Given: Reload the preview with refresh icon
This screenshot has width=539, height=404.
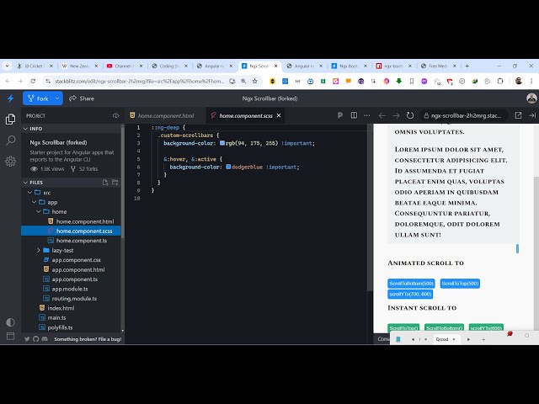Looking at the screenshot, I should (x=410, y=115).
